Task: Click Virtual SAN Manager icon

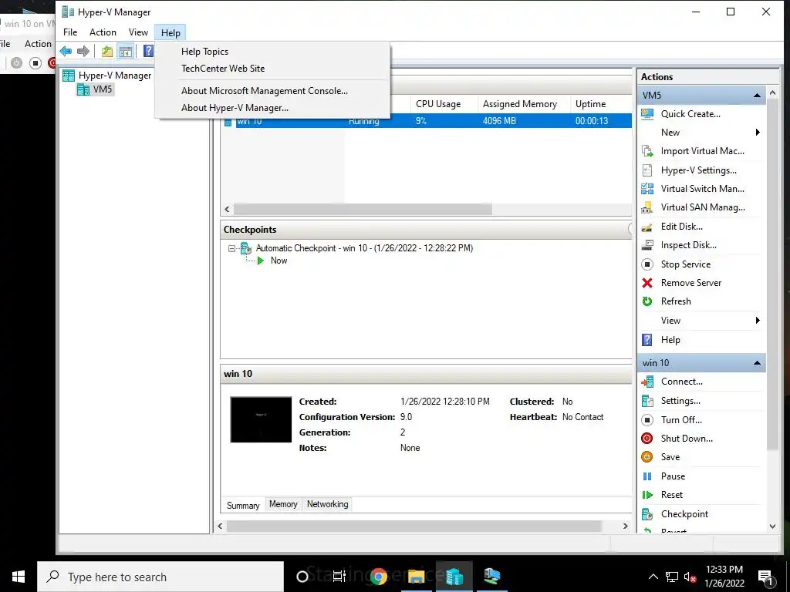Action: click(x=647, y=207)
